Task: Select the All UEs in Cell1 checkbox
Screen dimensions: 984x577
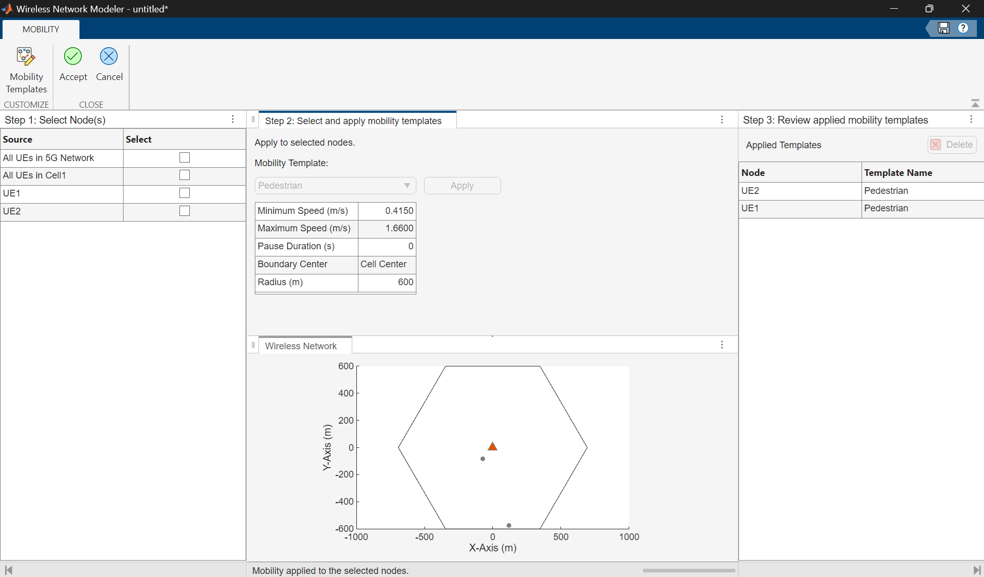Action: [x=185, y=175]
